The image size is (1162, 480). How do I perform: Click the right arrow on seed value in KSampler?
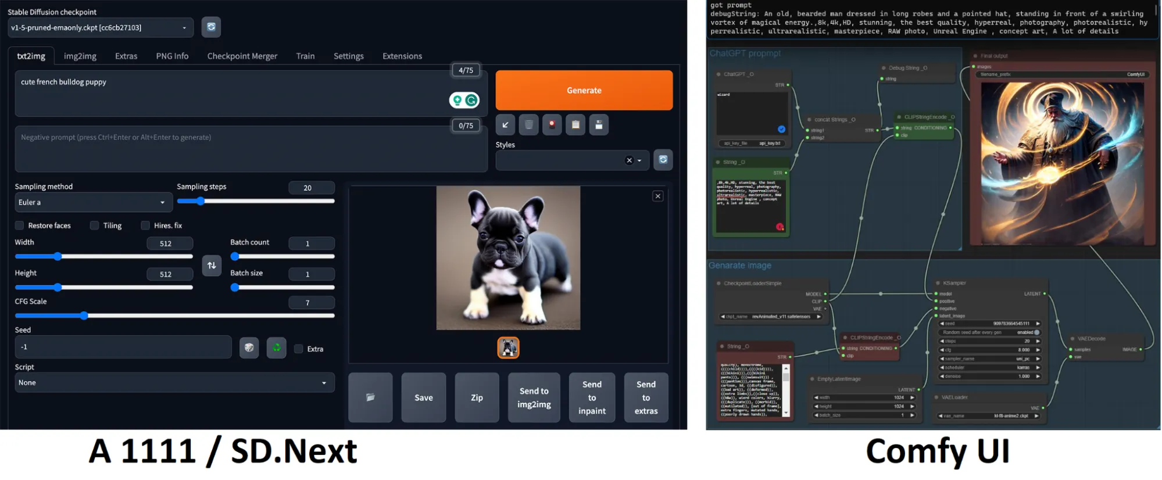[x=1038, y=324]
